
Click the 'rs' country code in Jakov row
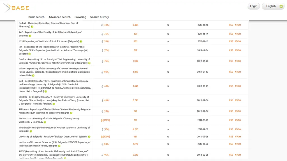pos(168,72)
